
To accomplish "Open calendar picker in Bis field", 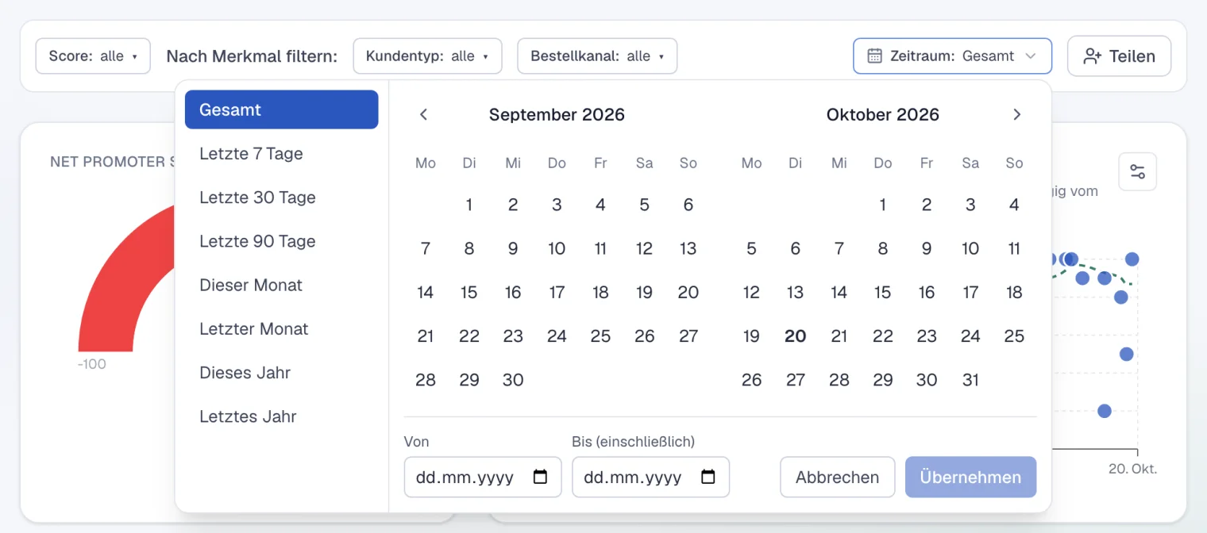I will coord(708,477).
